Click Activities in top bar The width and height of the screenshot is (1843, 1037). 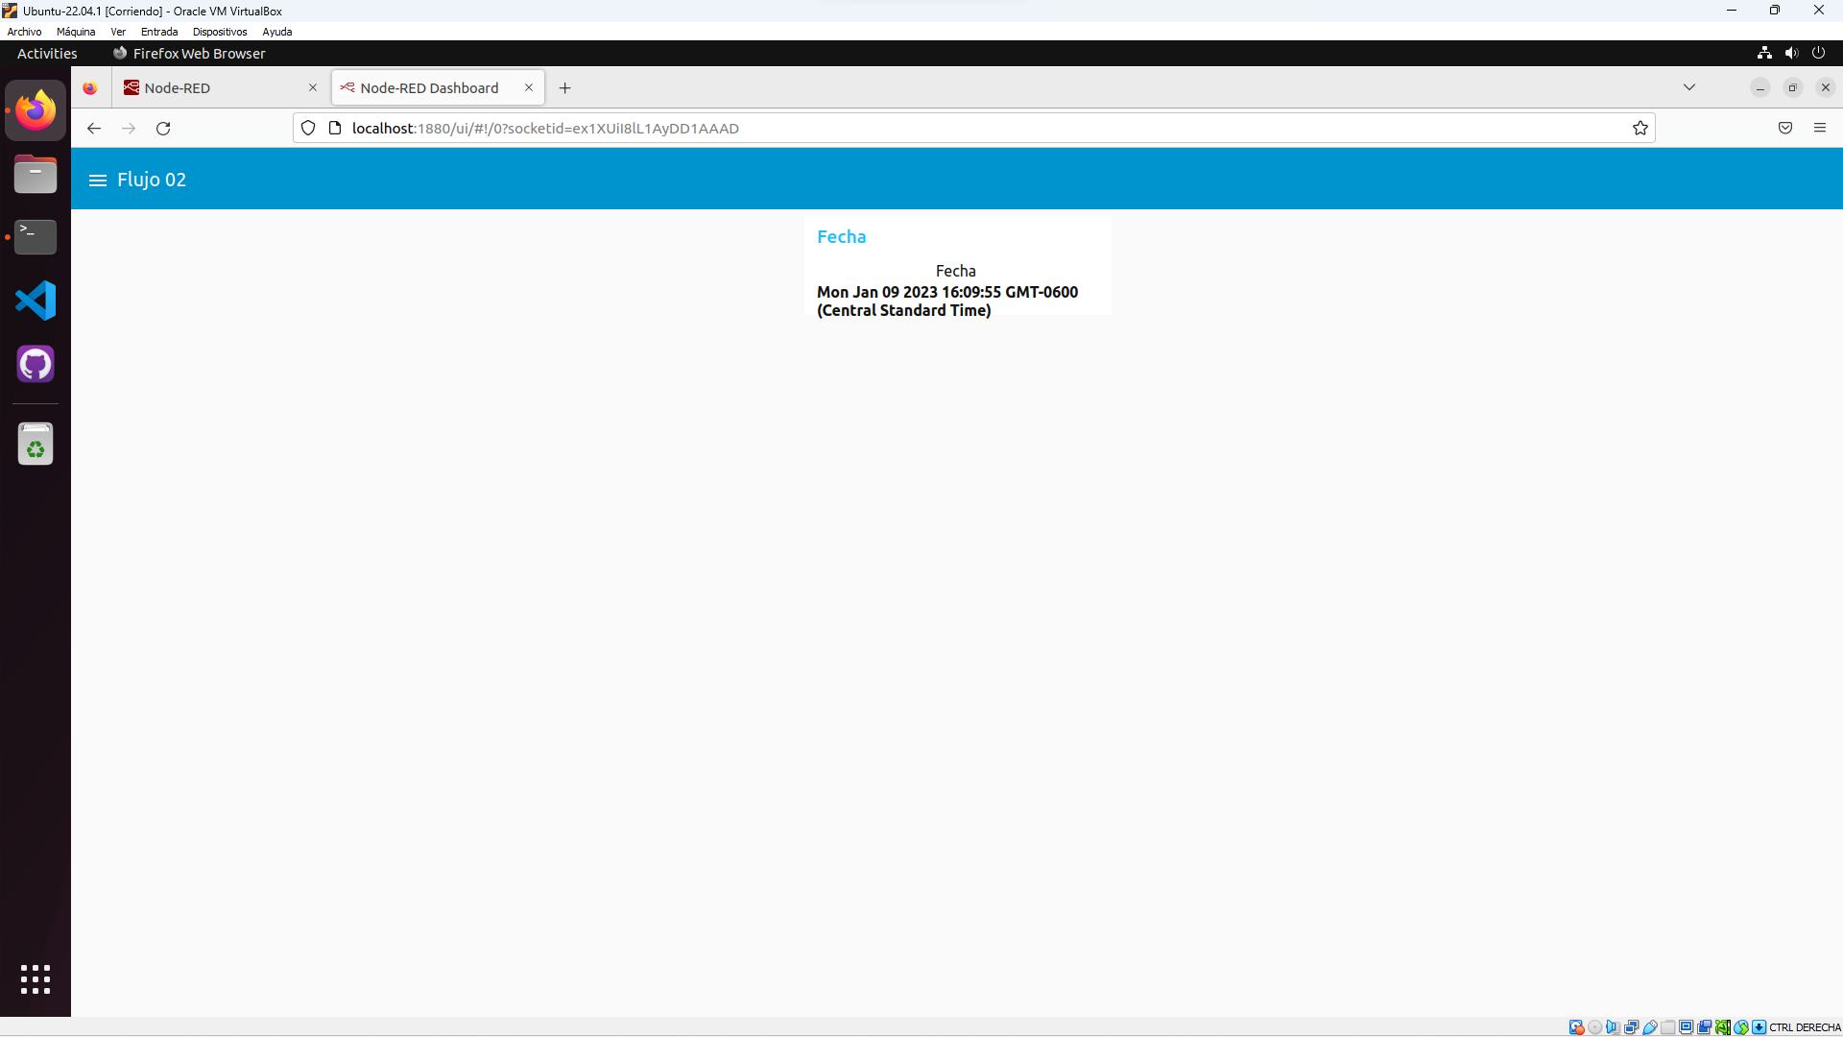point(47,54)
